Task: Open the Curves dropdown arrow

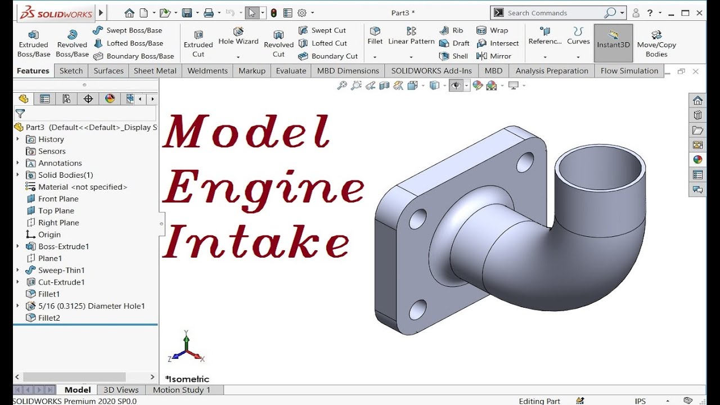Action: tap(578, 57)
